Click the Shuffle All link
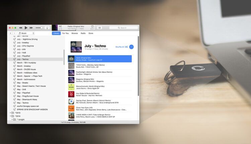The image size is (251, 144). [121, 47]
